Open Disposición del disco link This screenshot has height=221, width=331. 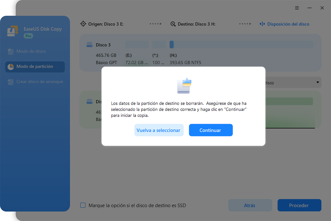pos(288,24)
